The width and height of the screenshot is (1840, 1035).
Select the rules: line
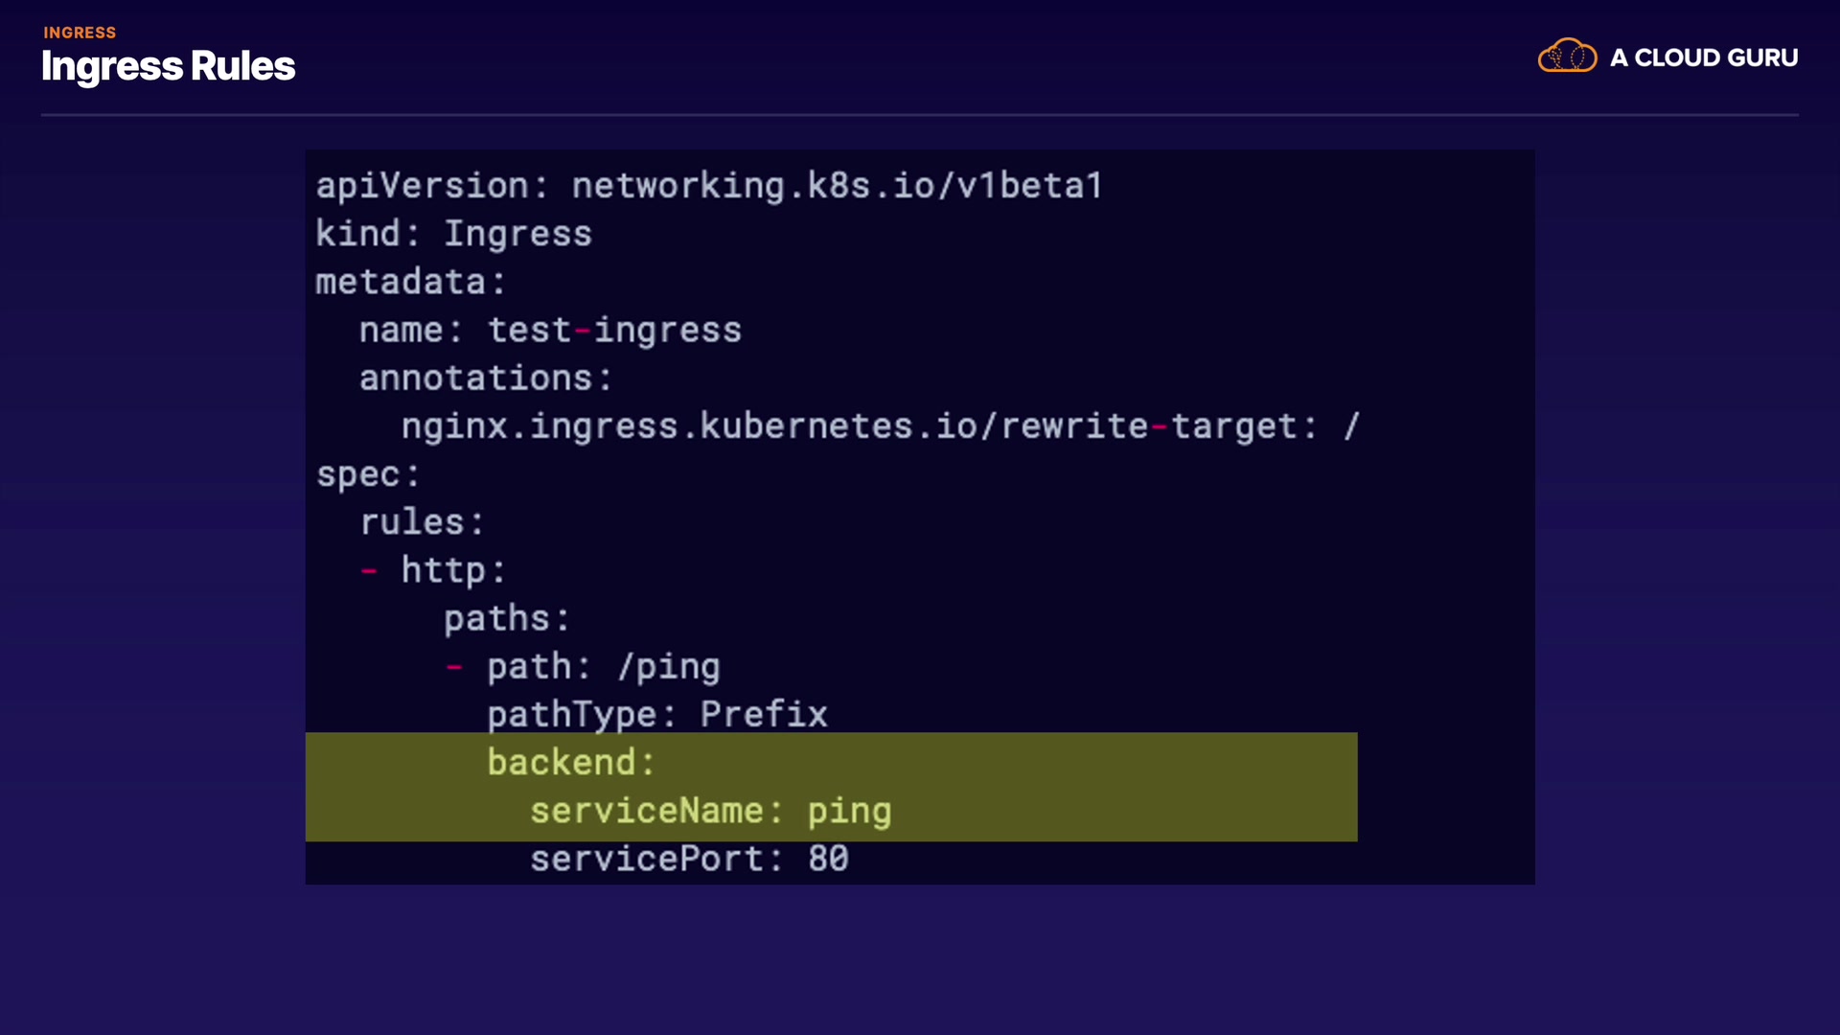pos(422,522)
